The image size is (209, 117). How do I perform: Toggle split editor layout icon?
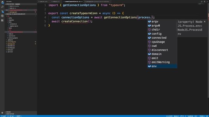point(204,1)
